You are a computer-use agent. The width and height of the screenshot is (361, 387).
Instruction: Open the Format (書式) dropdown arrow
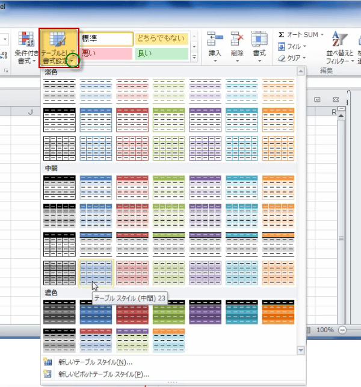tap(259, 61)
